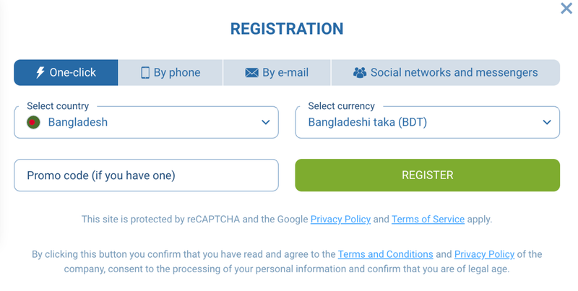Click the phone icon in By phone tab
This screenshot has height=291, width=578.
point(145,73)
